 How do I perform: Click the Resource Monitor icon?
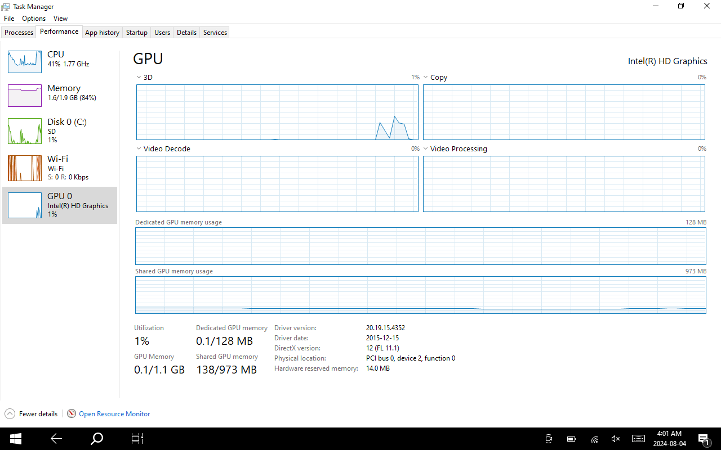[72, 413]
